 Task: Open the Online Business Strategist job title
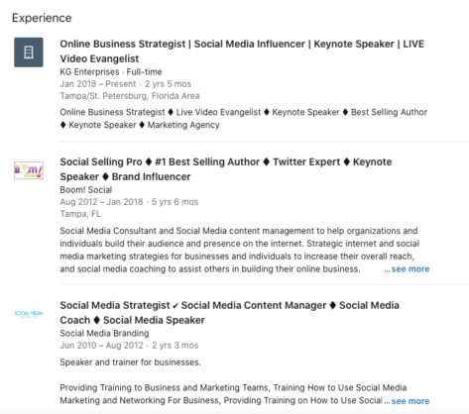(x=242, y=52)
